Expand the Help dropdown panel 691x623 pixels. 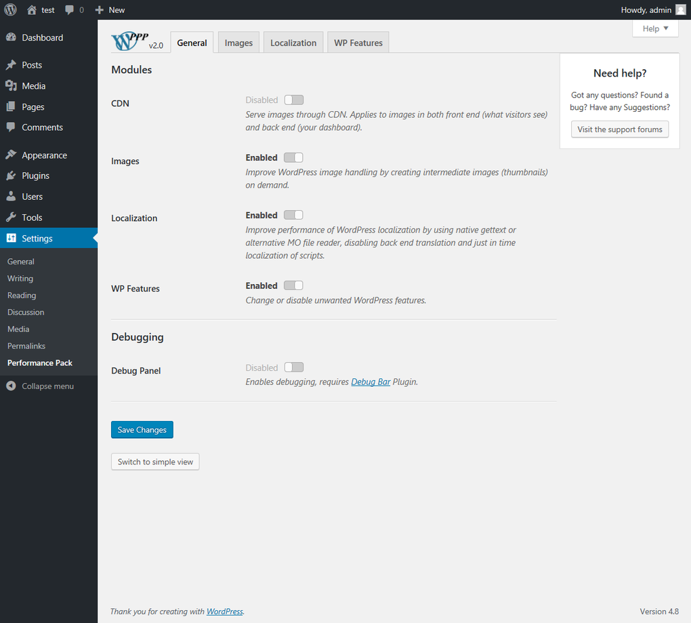[655, 28]
